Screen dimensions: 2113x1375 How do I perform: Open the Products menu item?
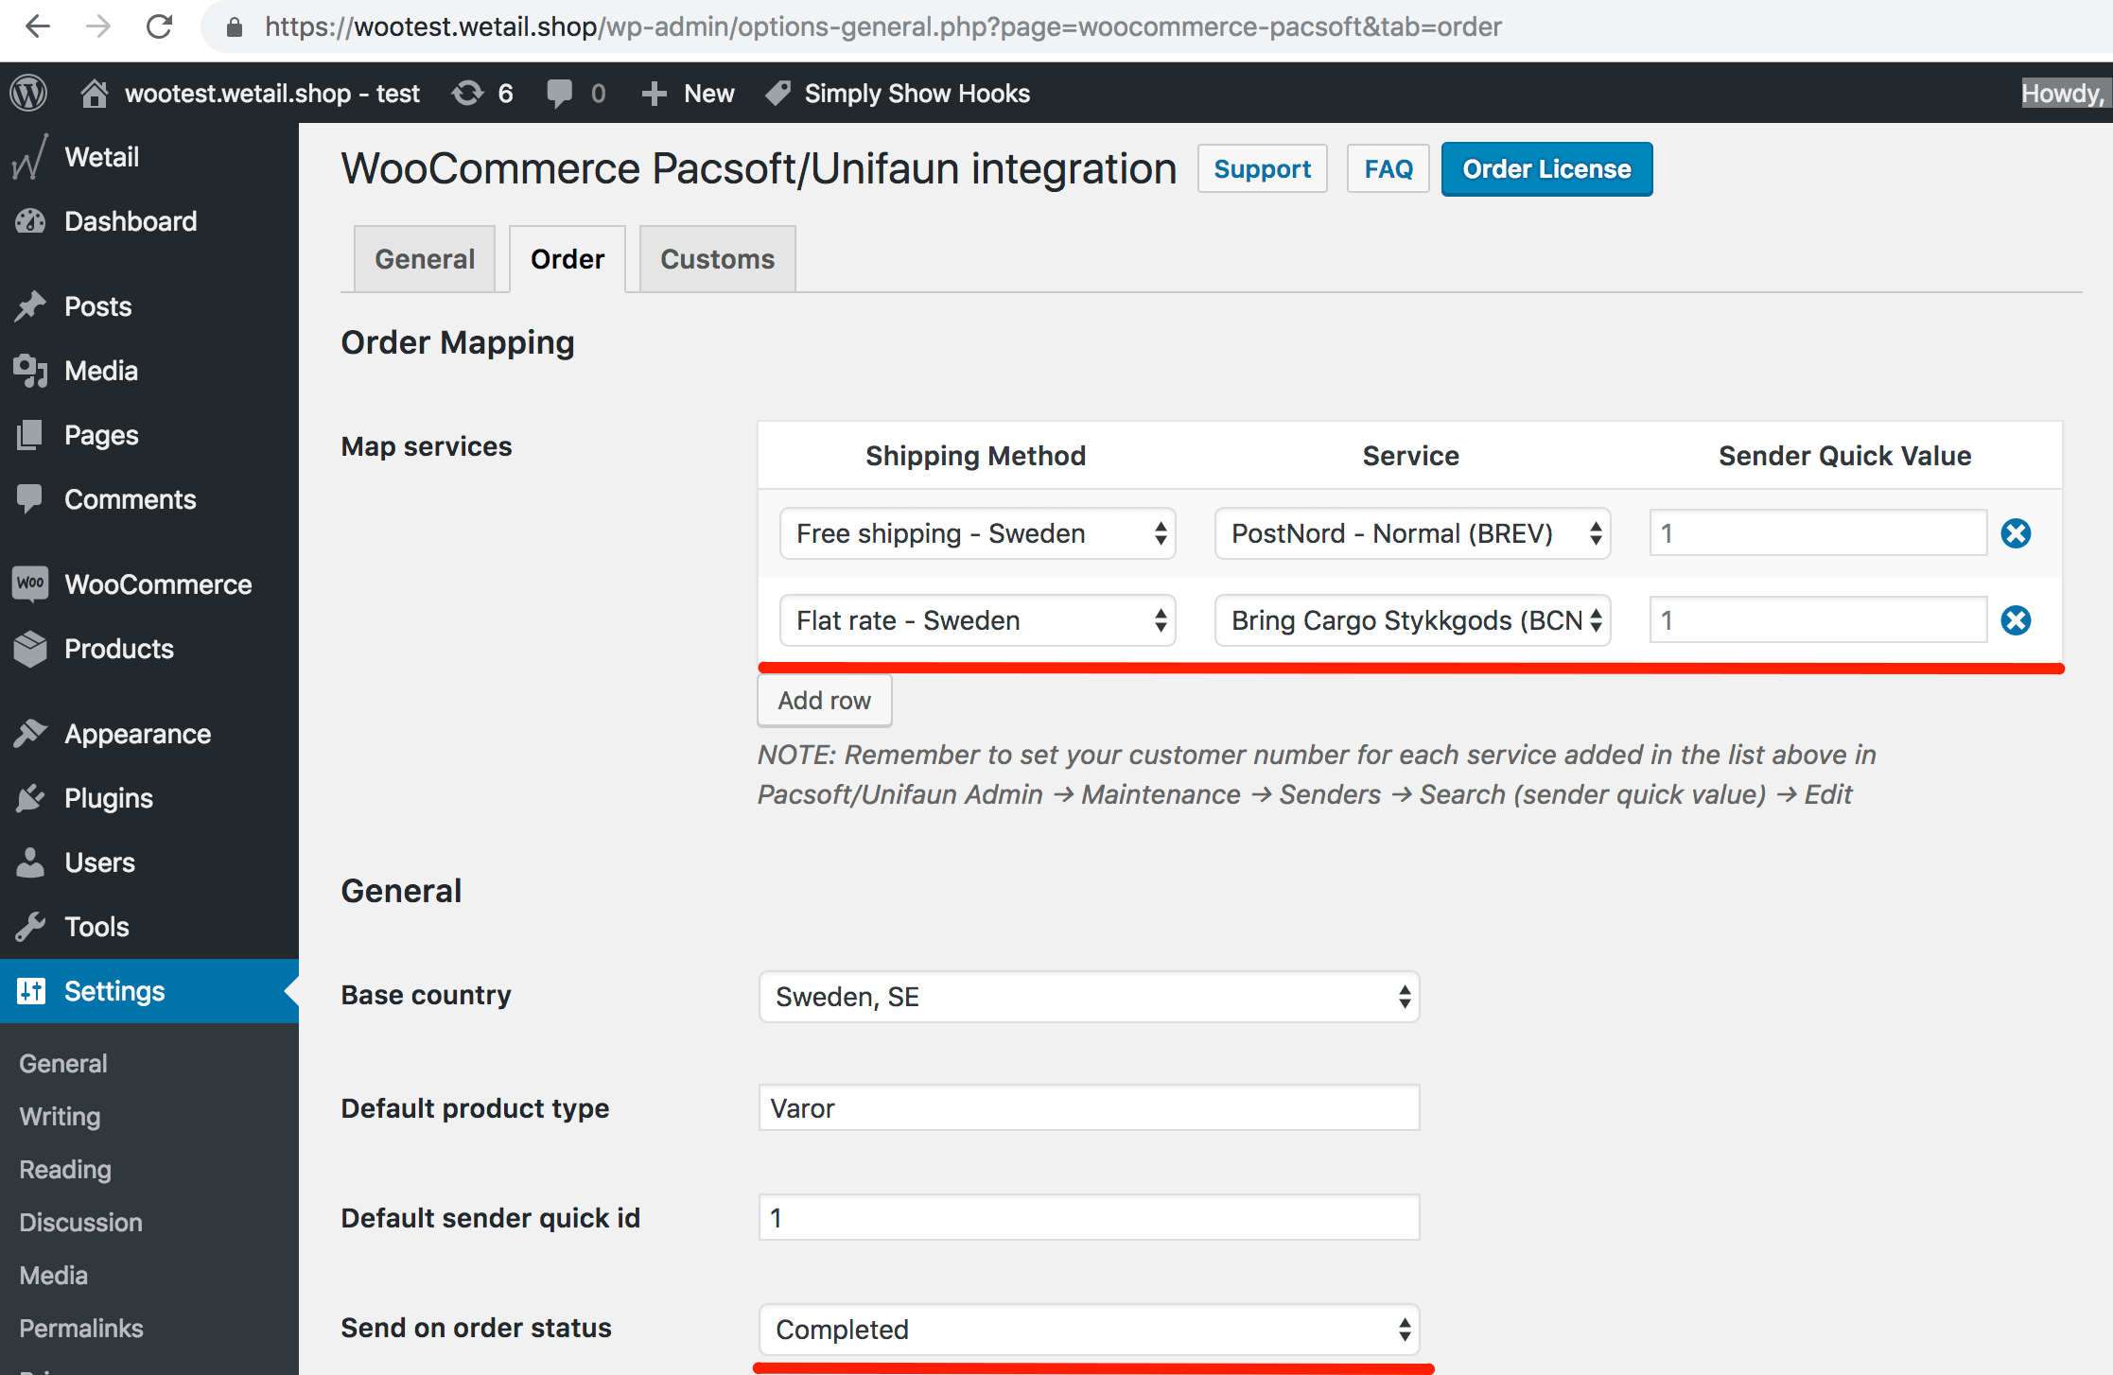[118, 649]
